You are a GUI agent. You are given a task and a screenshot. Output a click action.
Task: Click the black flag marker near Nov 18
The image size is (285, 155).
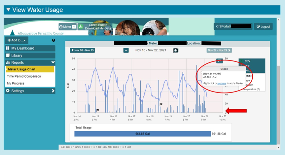click(161, 104)
